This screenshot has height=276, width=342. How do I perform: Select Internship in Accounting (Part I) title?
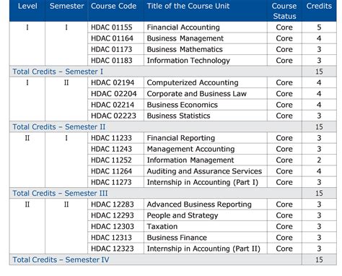coord(203,183)
